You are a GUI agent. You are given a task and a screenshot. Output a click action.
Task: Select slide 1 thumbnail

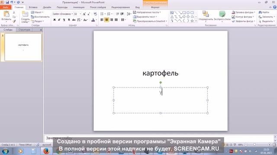click(23, 47)
